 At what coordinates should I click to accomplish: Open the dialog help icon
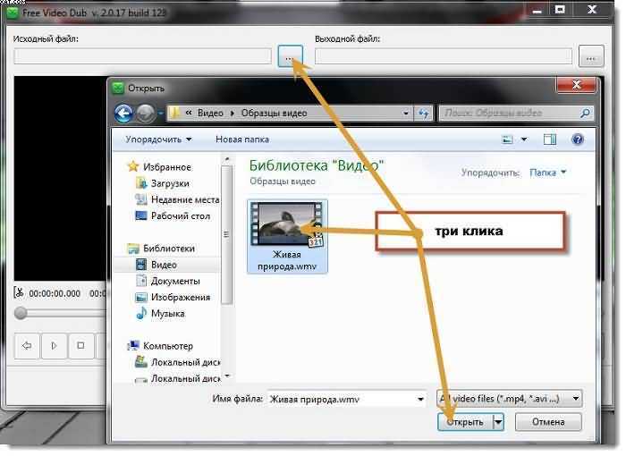point(578,139)
